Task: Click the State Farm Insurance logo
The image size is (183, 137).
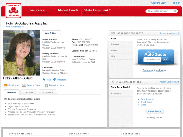Action: click(x=13, y=11)
